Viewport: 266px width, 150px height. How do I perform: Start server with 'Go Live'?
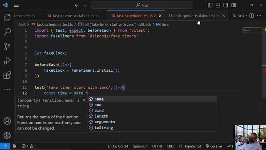pos(214,146)
